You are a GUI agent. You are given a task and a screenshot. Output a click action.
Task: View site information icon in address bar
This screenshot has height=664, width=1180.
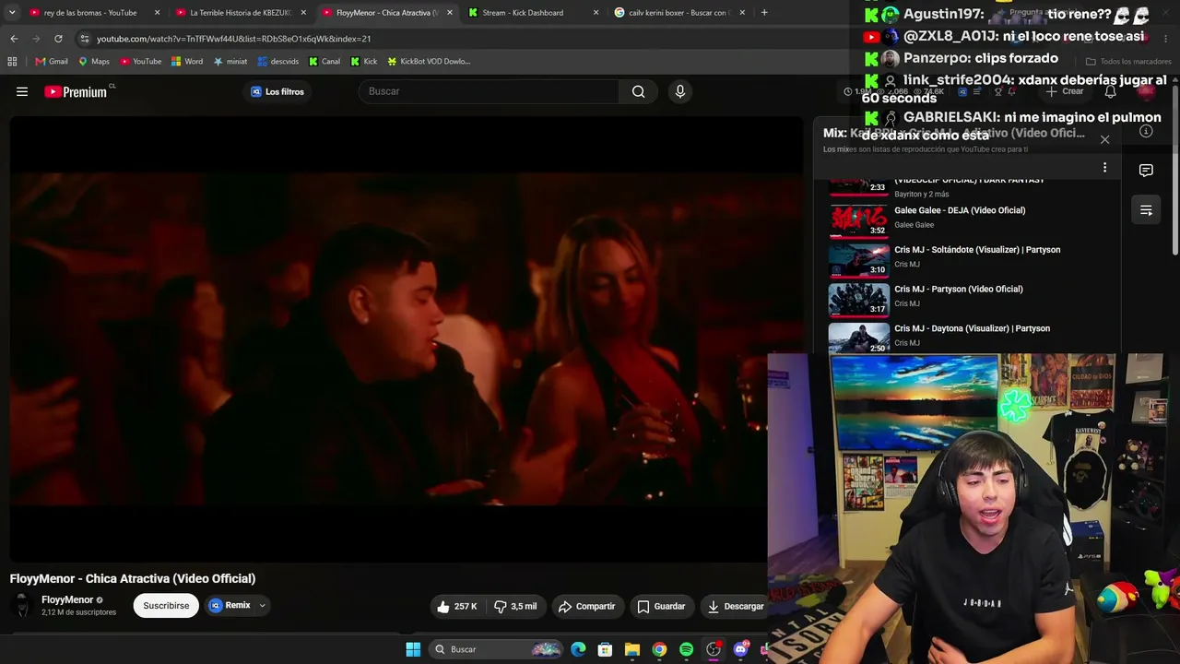click(x=85, y=39)
